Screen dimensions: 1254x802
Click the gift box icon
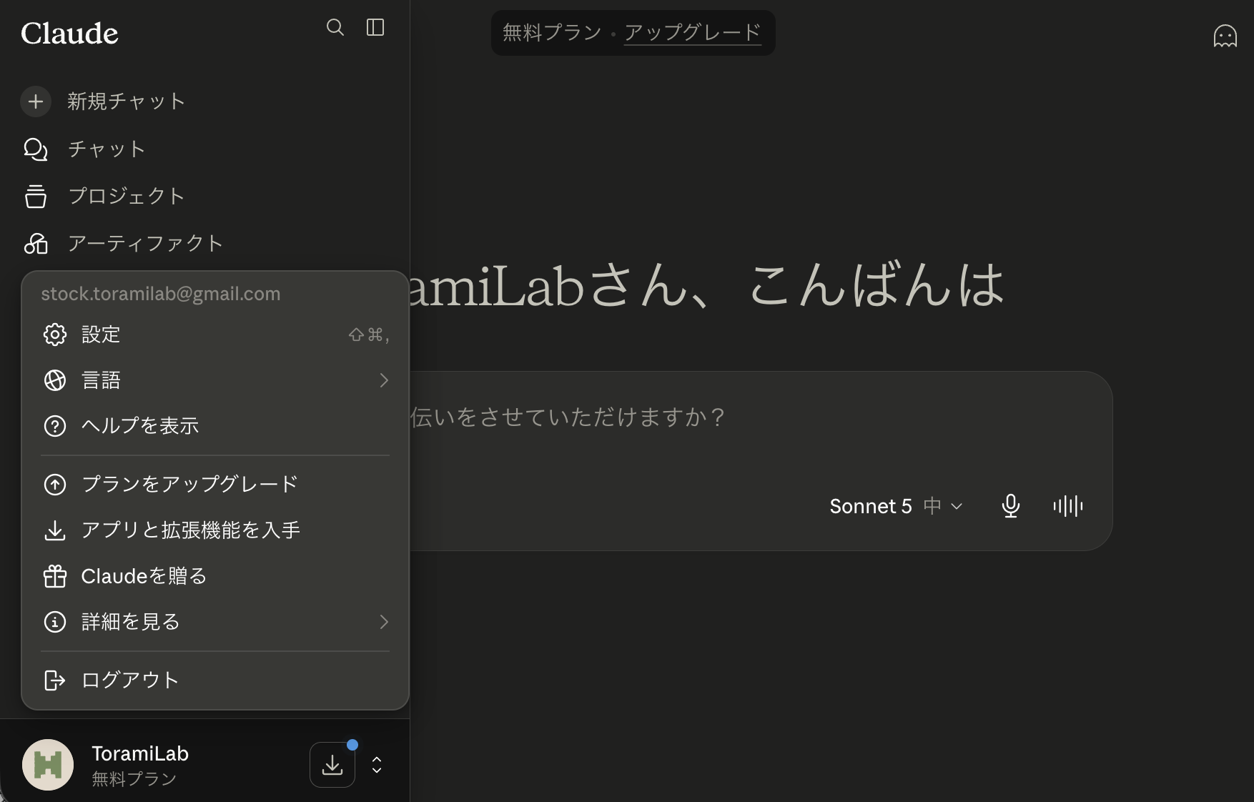click(x=55, y=576)
